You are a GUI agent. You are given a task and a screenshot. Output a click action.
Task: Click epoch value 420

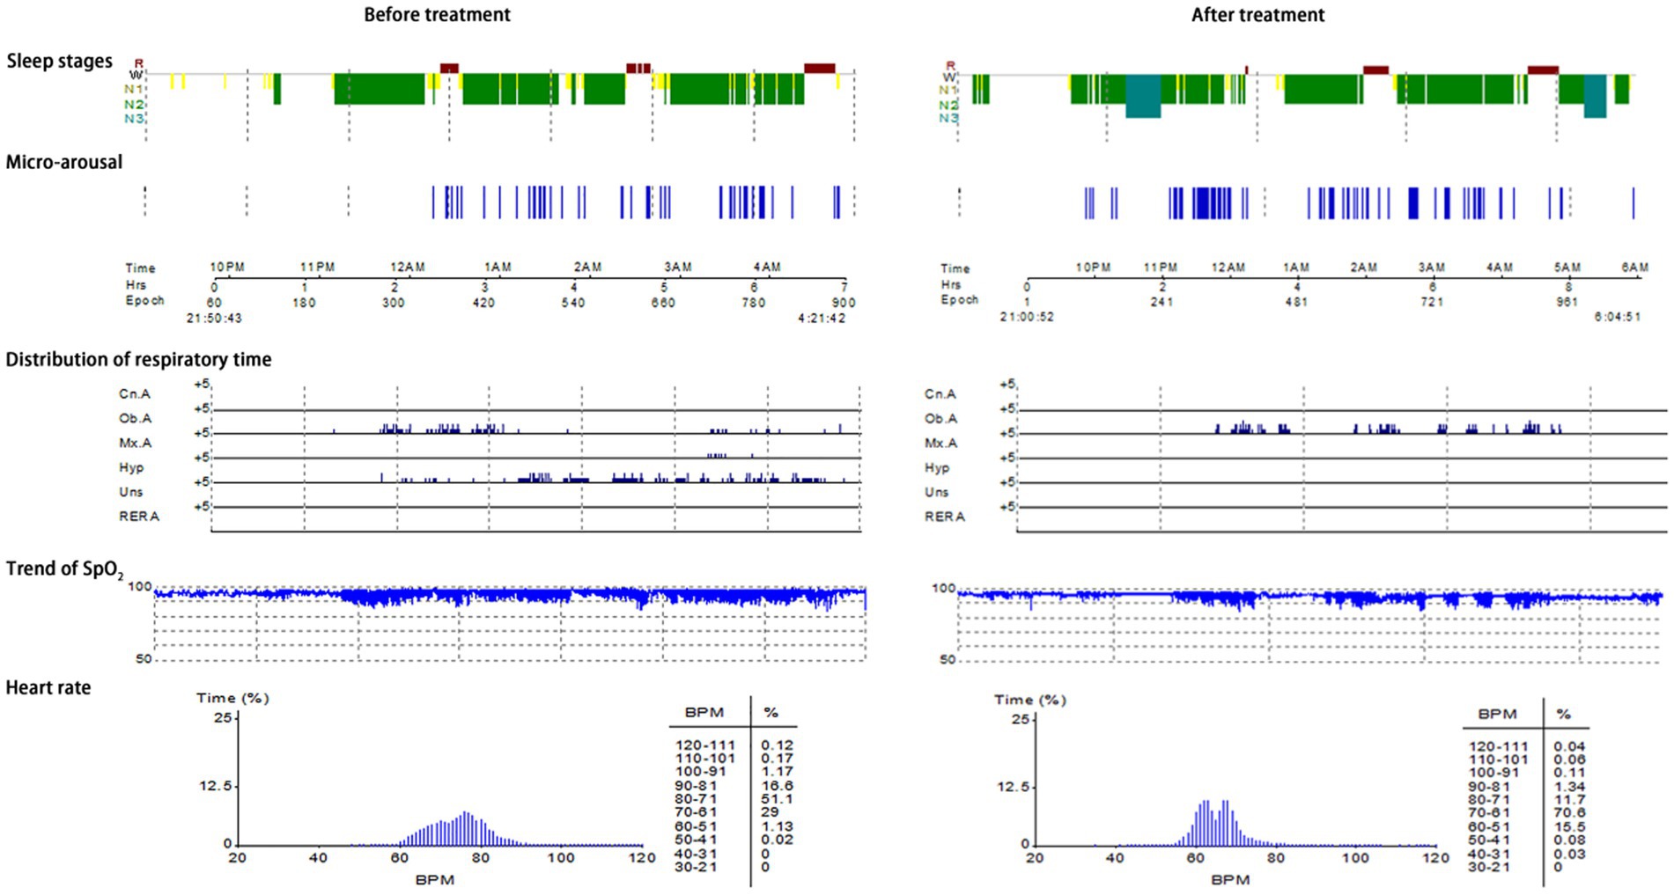[x=483, y=303]
